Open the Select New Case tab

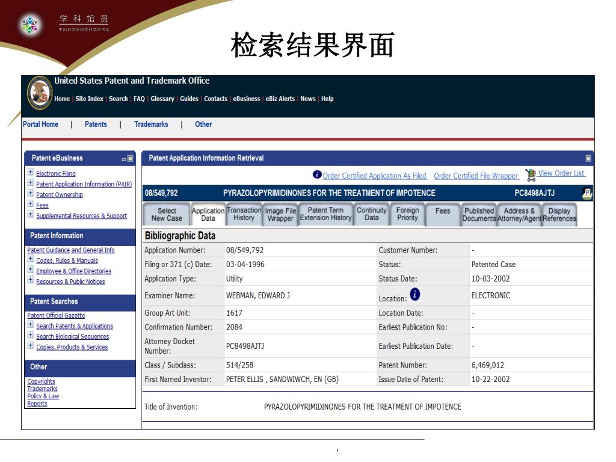pos(167,215)
